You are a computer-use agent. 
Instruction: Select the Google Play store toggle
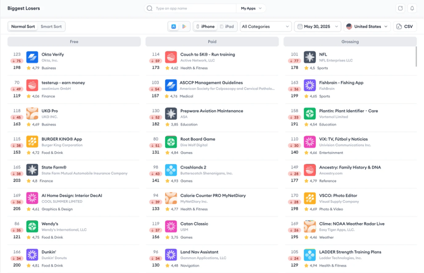click(184, 27)
